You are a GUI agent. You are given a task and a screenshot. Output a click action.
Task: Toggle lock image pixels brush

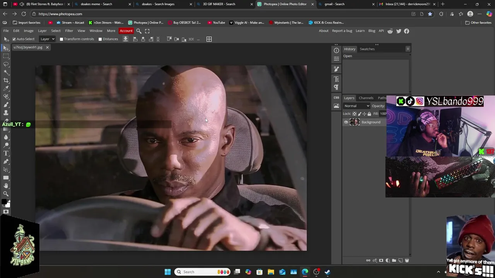click(359, 114)
